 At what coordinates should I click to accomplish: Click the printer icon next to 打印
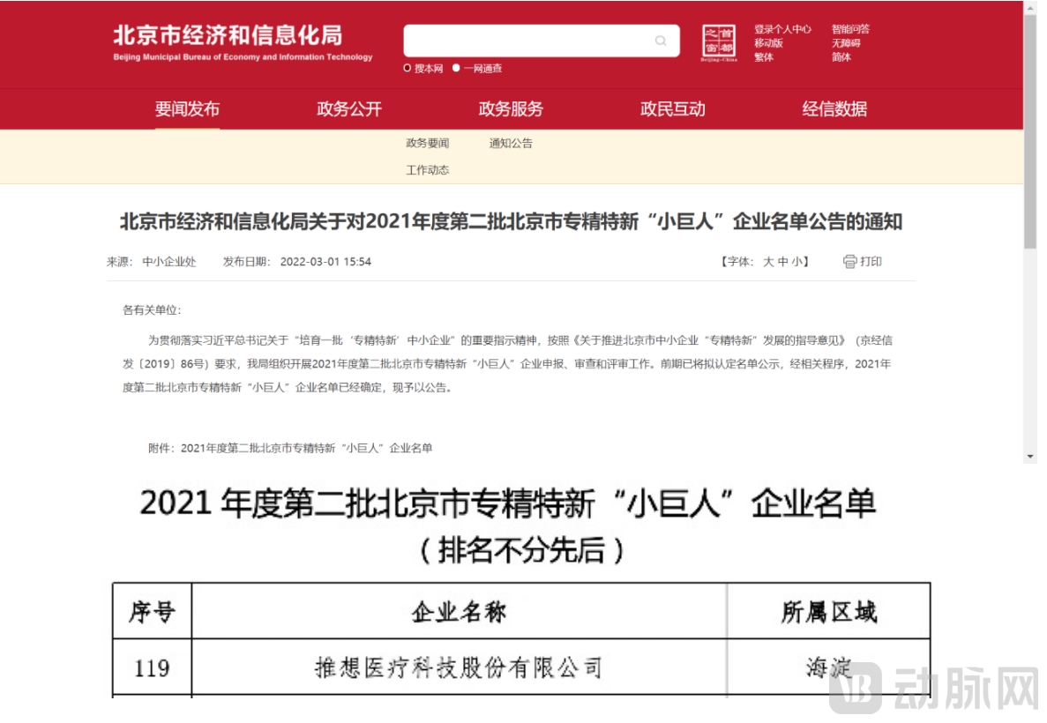pos(849,262)
